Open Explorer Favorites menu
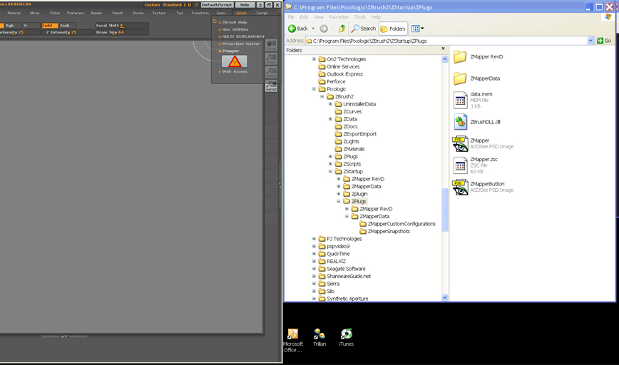 (x=339, y=17)
